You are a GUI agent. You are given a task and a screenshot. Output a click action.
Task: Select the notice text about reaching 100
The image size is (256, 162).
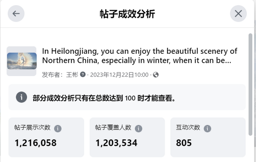click(104, 98)
